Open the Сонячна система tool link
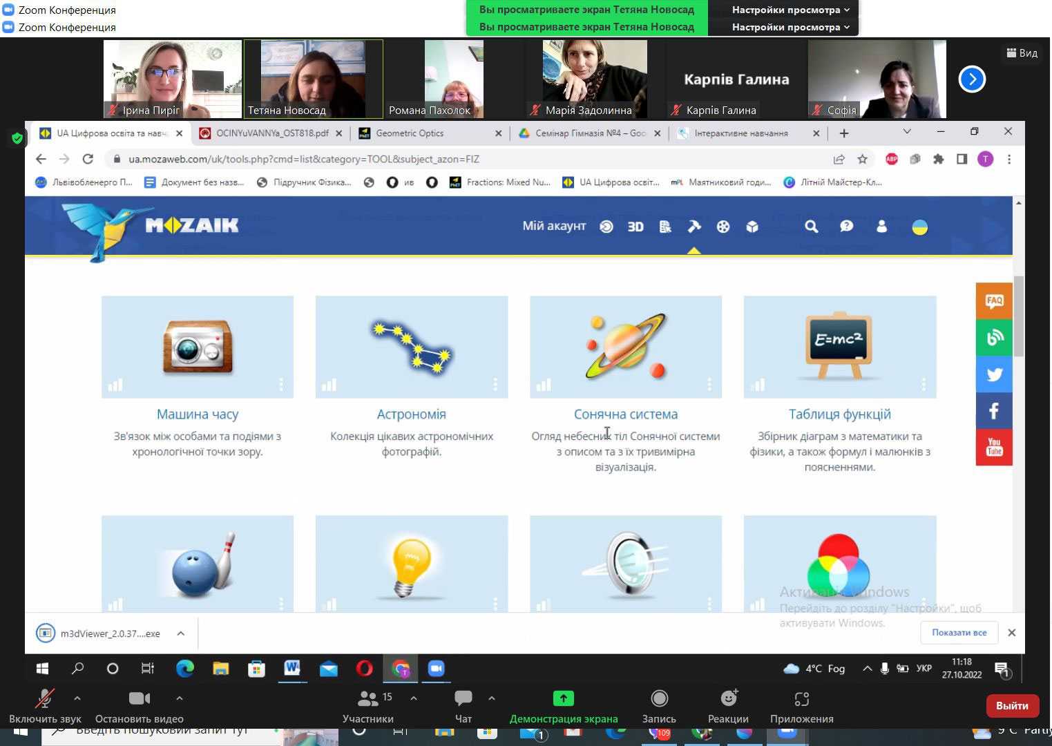The image size is (1052, 746). pos(625,414)
